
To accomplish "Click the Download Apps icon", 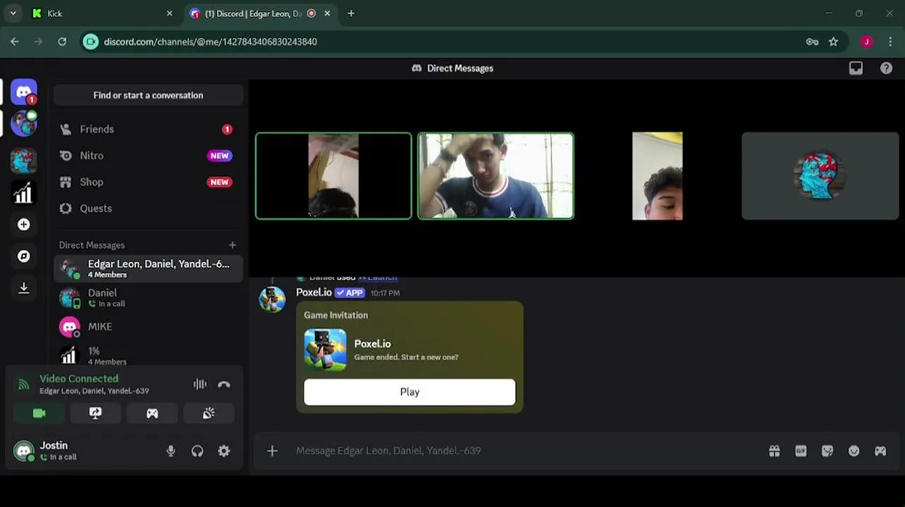I will 24,288.
